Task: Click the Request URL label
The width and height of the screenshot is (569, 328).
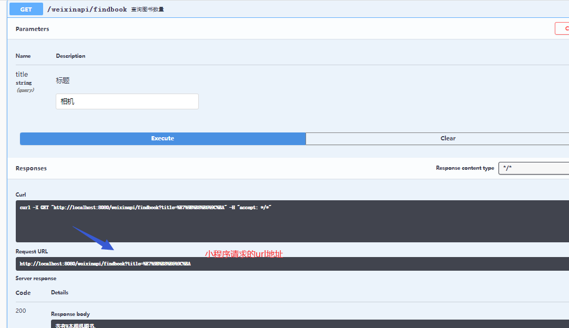Action: click(x=32, y=251)
